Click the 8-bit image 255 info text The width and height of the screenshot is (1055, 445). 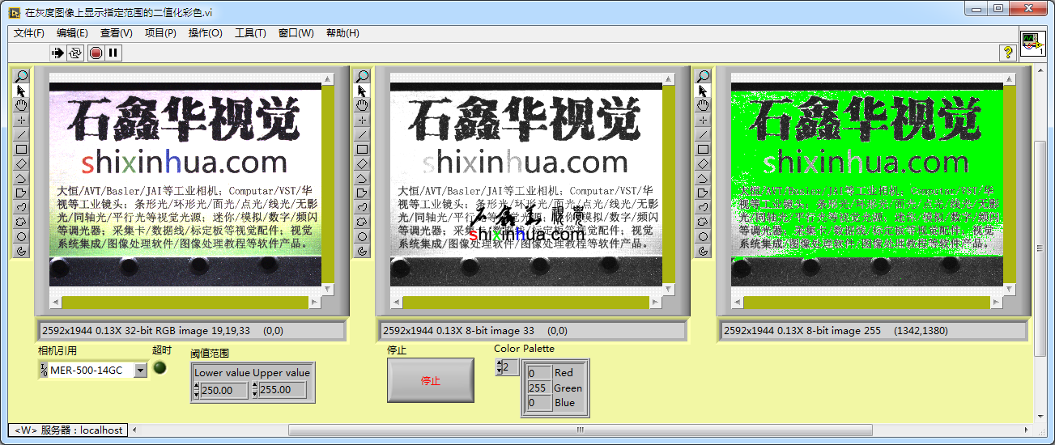pyautogui.click(x=836, y=330)
